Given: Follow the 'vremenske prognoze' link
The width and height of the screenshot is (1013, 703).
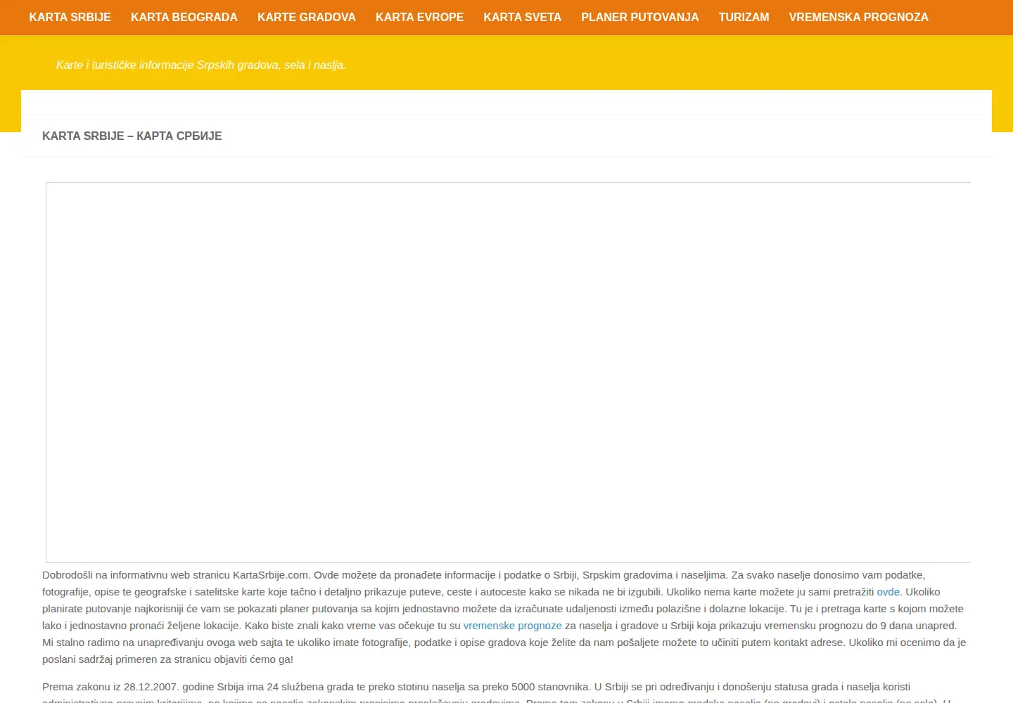Looking at the screenshot, I should pyautogui.click(x=512, y=626).
